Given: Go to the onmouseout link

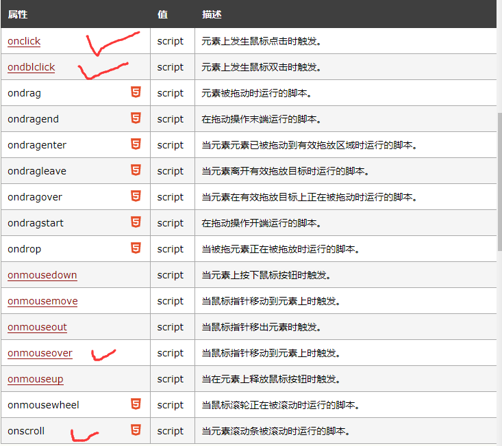Looking at the screenshot, I should [37, 327].
